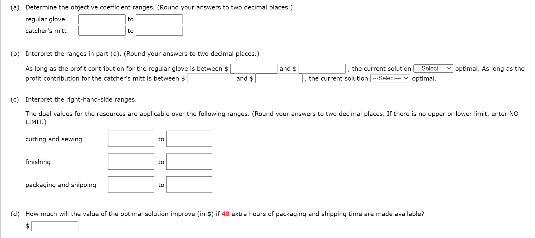The height and width of the screenshot is (238, 535).
Task: Click the regular glove upper bound input field
Action: click(x=159, y=19)
